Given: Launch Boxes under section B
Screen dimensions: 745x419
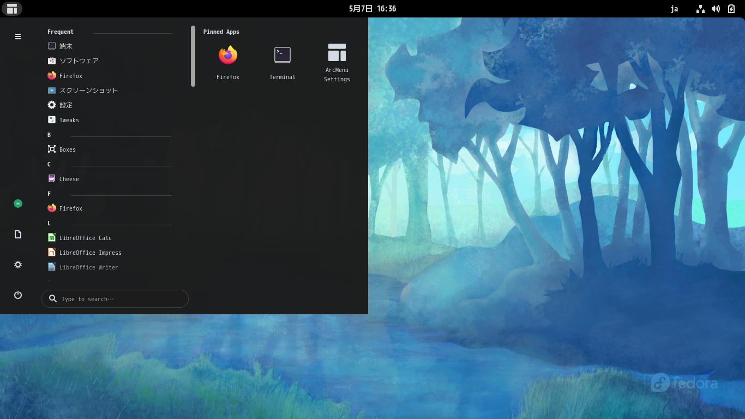Looking at the screenshot, I should click(110, 149).
